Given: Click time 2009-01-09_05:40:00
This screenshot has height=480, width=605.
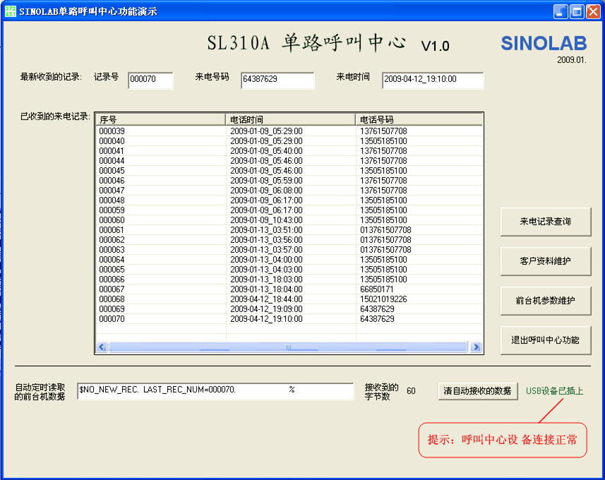Looking at the screenshot, I should [x=266, y=151].
